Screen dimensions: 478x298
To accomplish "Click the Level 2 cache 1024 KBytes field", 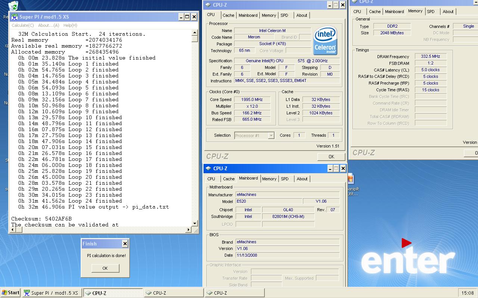I will pos(321,113).
